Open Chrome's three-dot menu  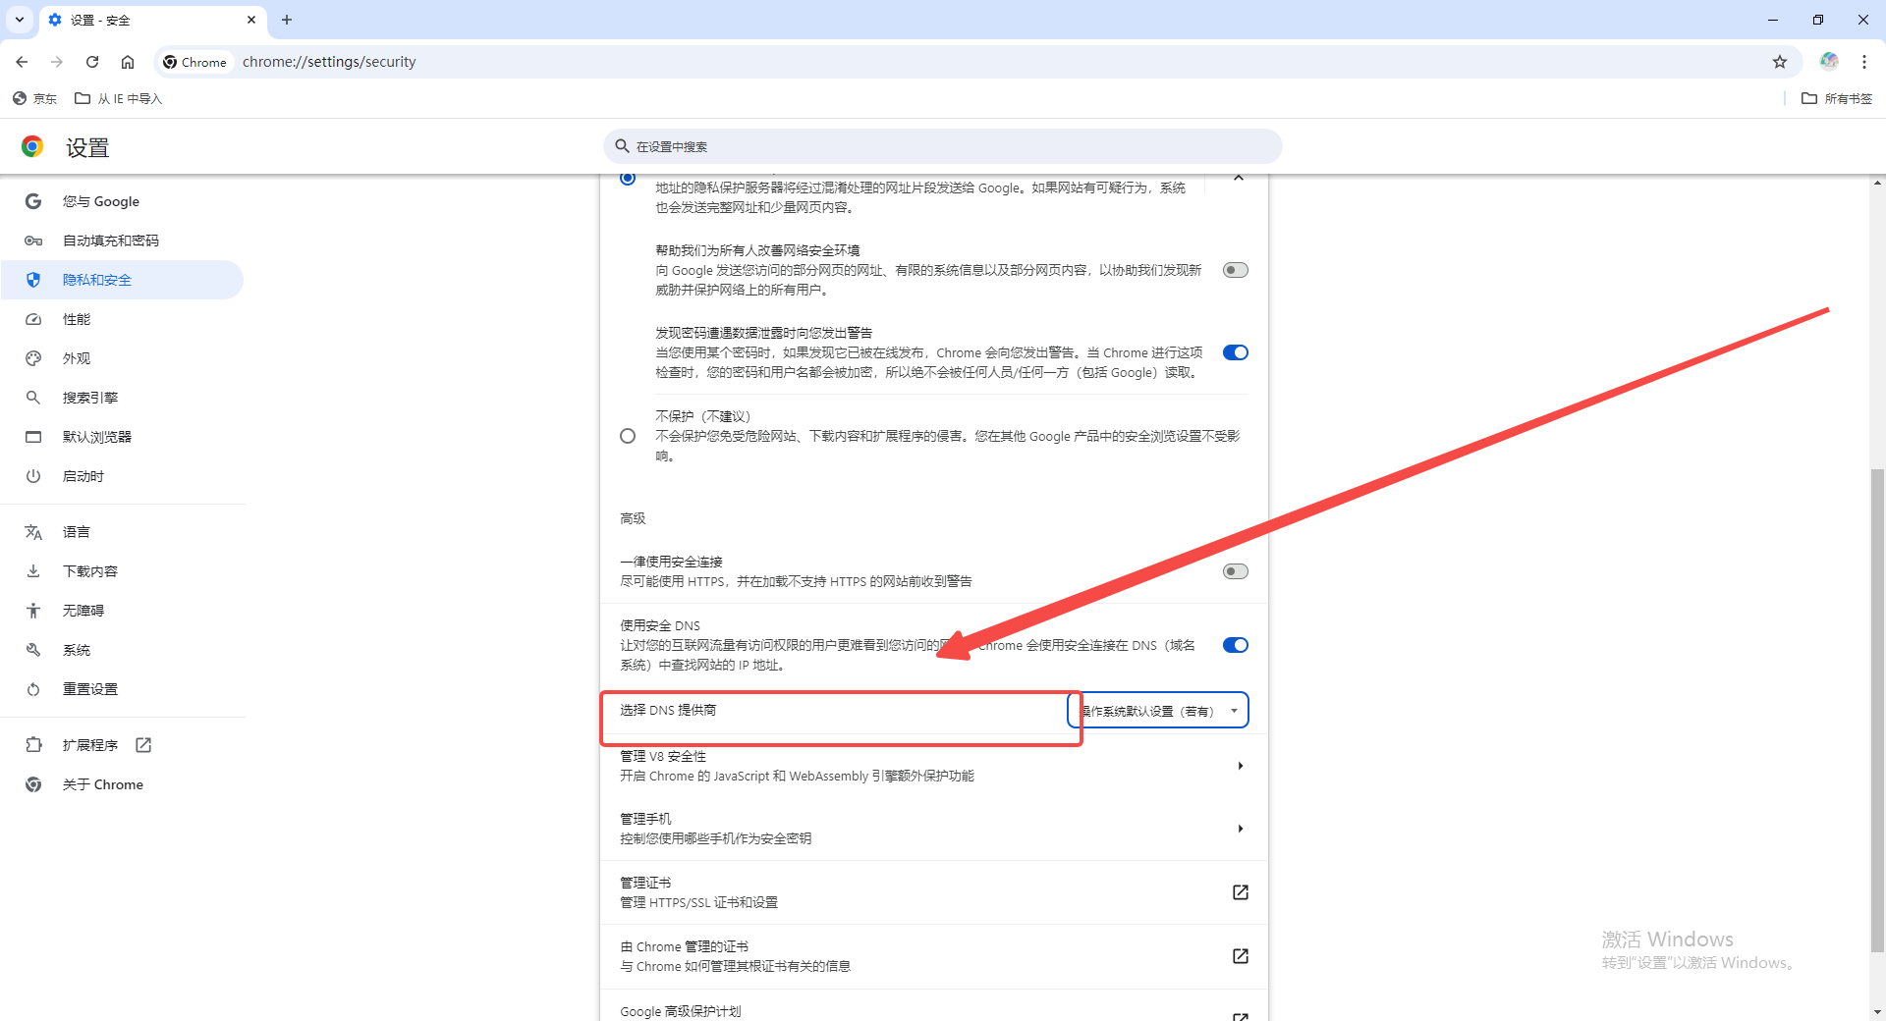(x=1864, y=62)
